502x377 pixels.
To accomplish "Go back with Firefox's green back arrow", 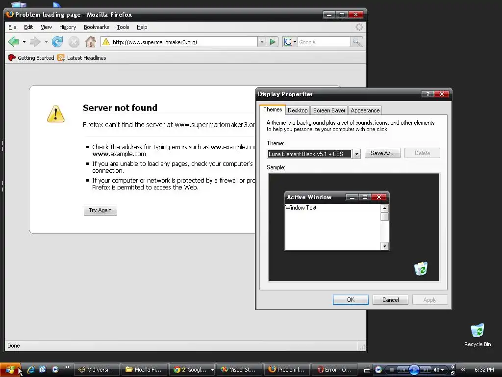I will pyautogui.click(x=13, y=42).
